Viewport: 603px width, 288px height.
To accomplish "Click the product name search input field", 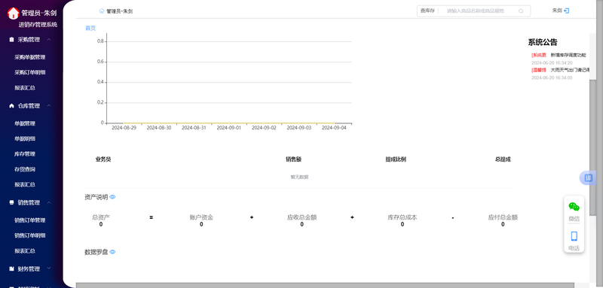I will 479,11.
